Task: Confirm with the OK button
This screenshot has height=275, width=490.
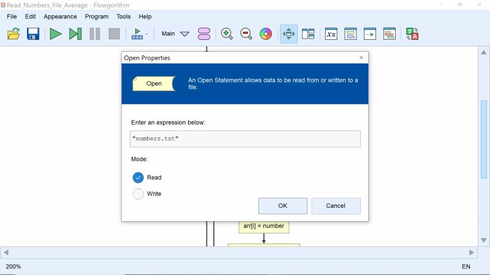Action: pyautogui.click(x=283, y=206)
